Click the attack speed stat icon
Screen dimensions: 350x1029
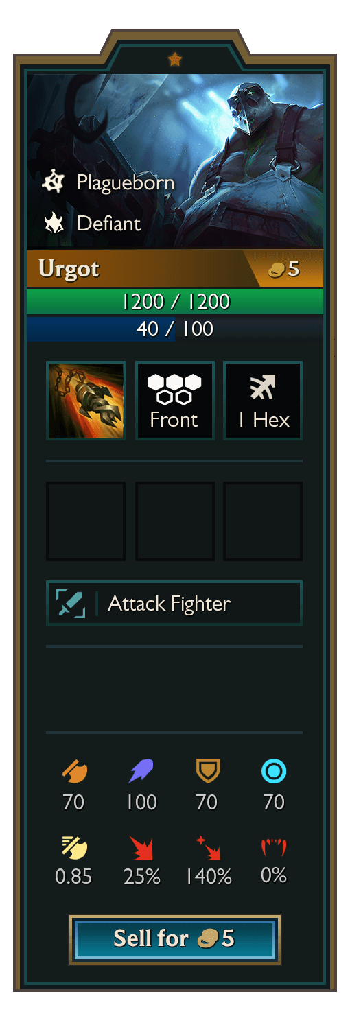(x=73, y=847)
